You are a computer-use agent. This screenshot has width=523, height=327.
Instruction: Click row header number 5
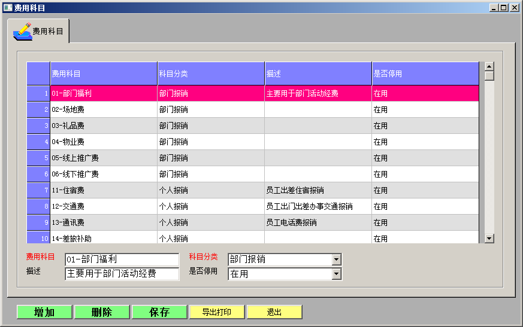(38, 158)
